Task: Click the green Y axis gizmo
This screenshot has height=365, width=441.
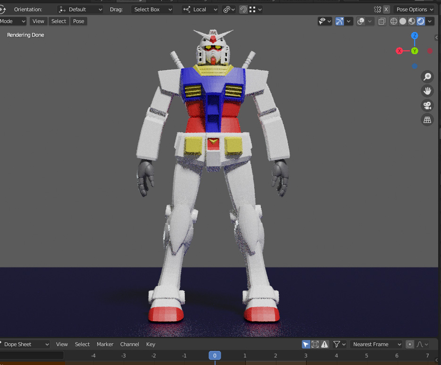Action: tap(415, 51)
